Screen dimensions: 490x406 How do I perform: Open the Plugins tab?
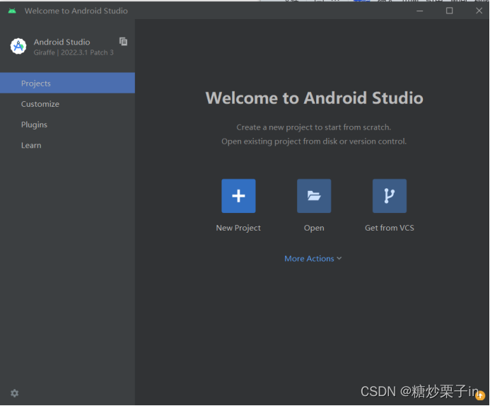(x=67, y=124)
